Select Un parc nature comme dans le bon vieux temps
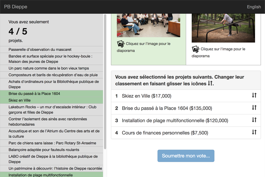 click(x=52, y=68)
